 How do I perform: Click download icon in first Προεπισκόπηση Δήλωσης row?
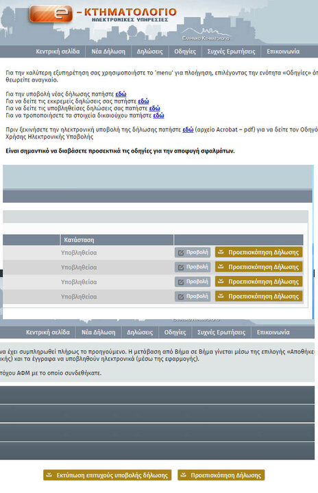coord(221,252)
